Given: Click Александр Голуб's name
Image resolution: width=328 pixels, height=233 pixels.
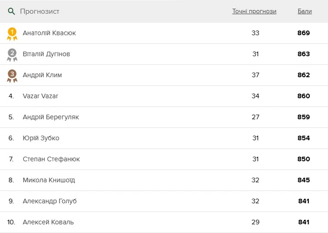Looking at the screenshot, I should (x=50, y=201).
